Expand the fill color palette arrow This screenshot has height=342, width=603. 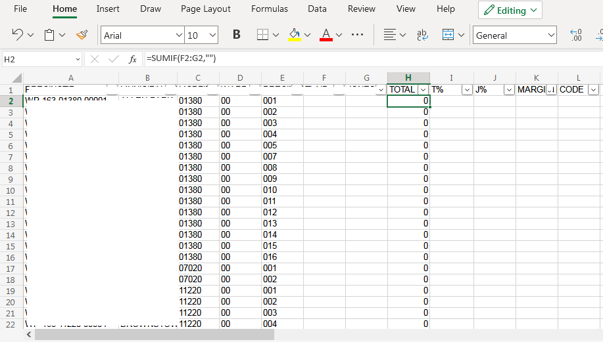[307, 35]
